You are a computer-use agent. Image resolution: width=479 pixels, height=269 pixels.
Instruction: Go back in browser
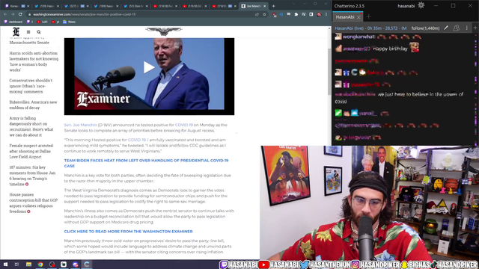tap(5, 14)
